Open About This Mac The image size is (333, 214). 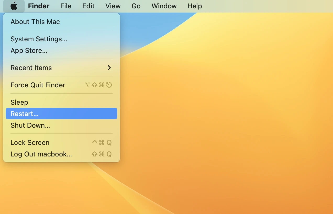(35, 22)
